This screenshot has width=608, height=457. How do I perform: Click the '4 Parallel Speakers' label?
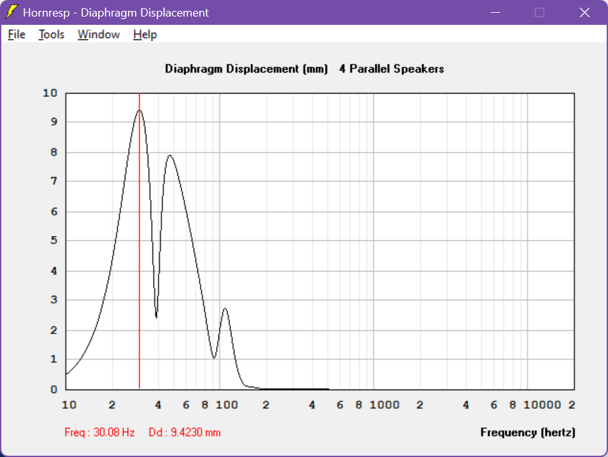[392, 69]
